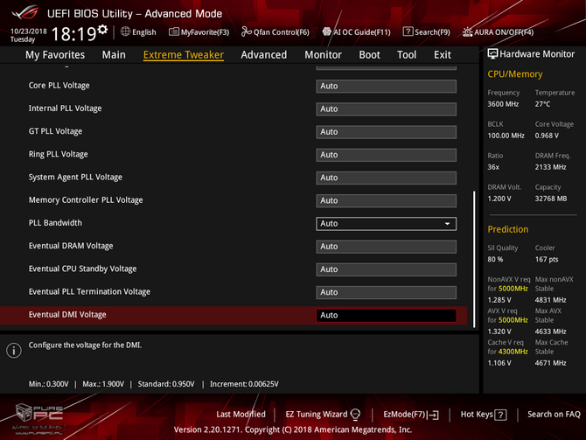Edit GT PLL Voltage field
586x440 pixels.
coord(386,132)
